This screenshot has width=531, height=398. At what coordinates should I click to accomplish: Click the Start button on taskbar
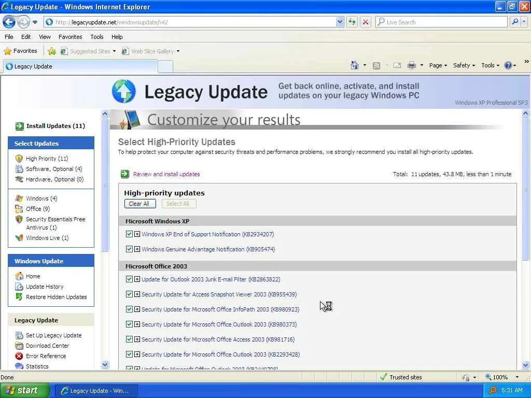point(24,391)
